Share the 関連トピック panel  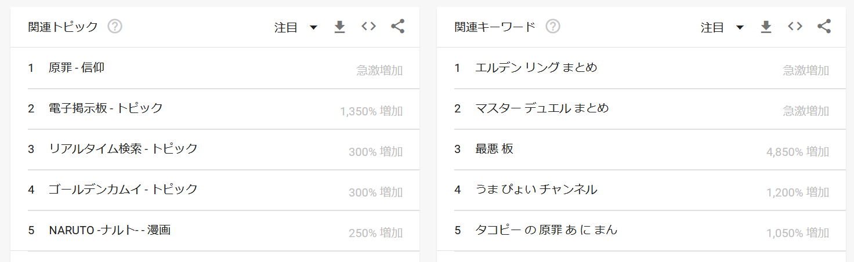[397, 27]
